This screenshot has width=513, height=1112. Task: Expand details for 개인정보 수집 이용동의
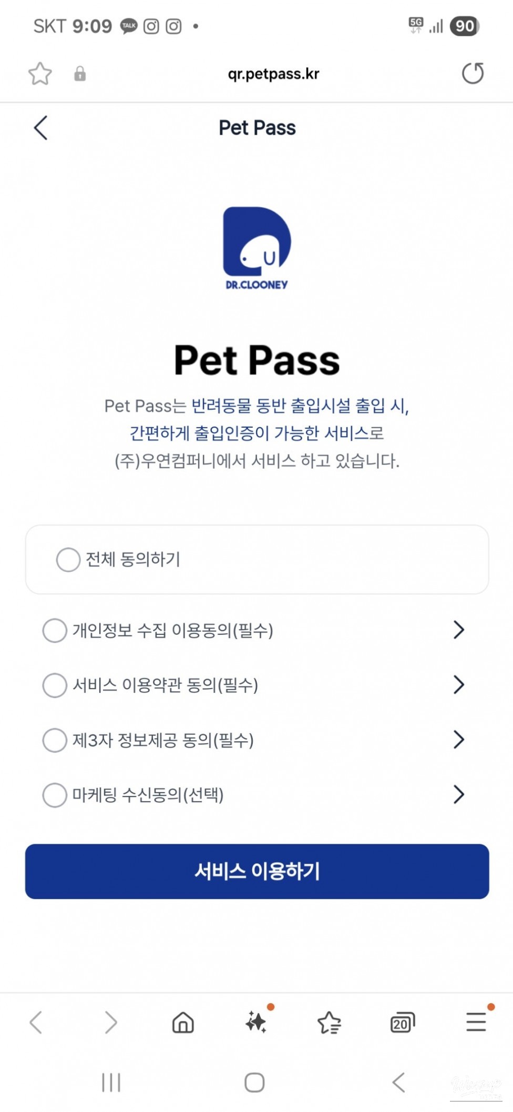459,630
